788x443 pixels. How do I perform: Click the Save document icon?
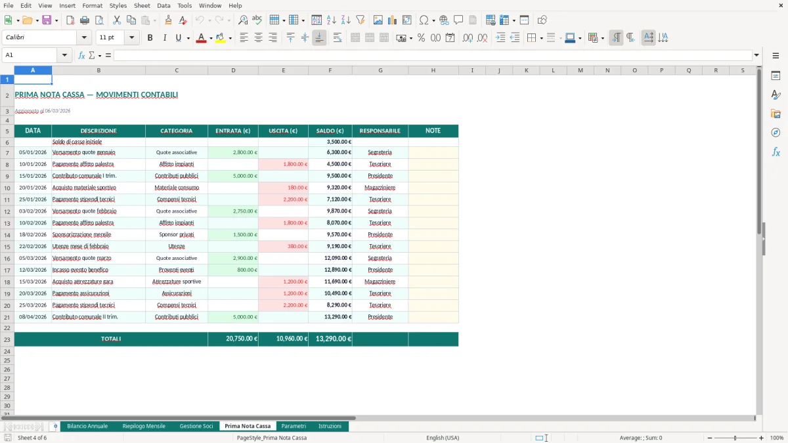click(47, 20)
